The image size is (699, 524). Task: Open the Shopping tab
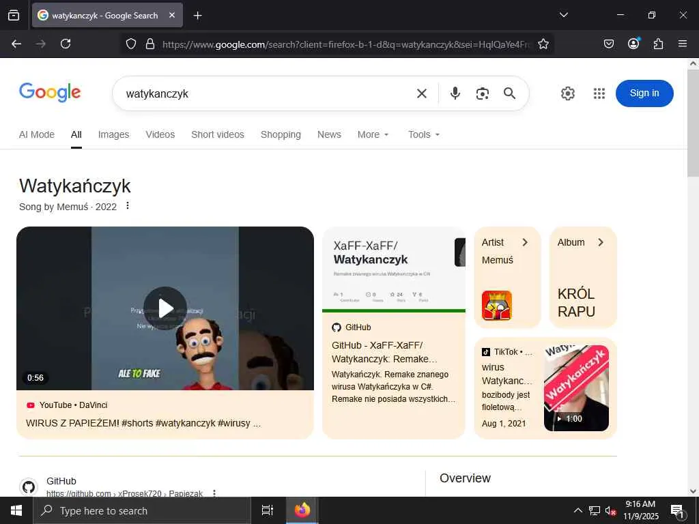(281, 134)
